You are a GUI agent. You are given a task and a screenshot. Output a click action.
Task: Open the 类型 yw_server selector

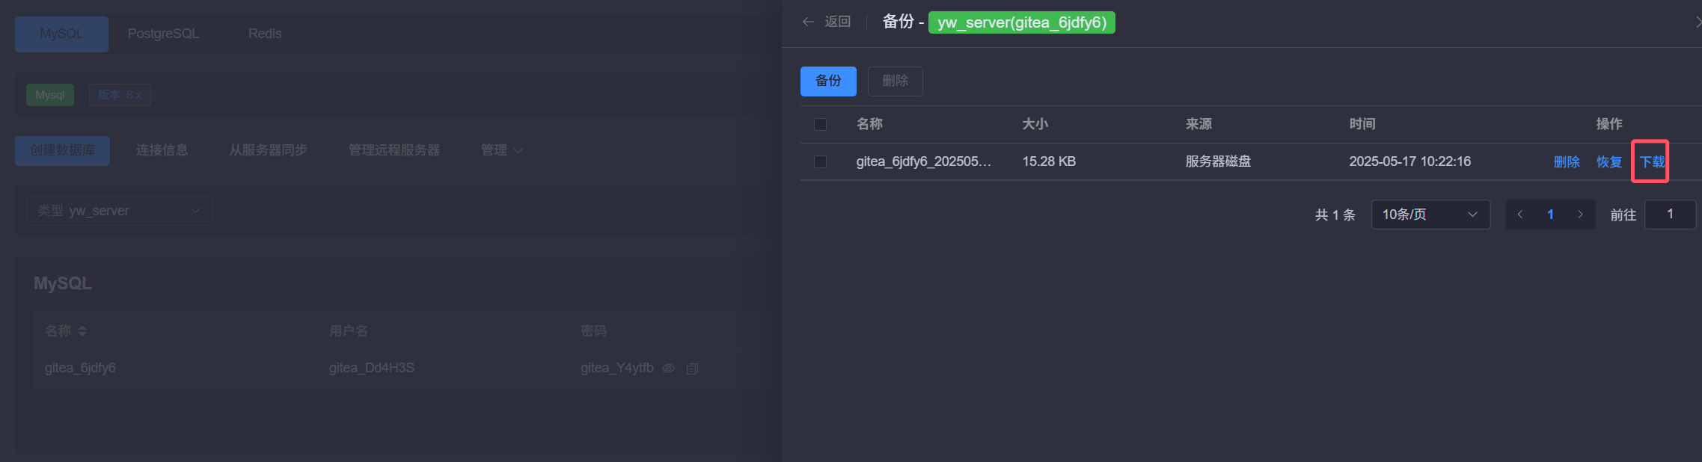tap(120, 211)
